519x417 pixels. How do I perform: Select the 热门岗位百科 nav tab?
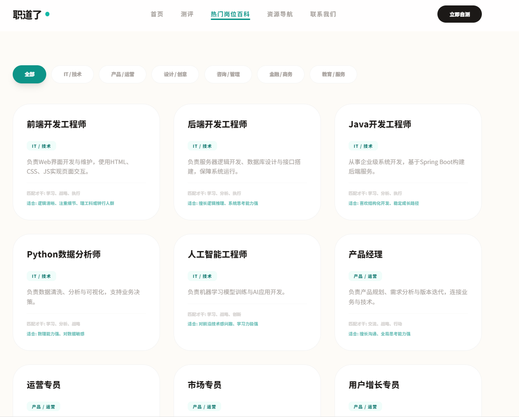[230, 14]
